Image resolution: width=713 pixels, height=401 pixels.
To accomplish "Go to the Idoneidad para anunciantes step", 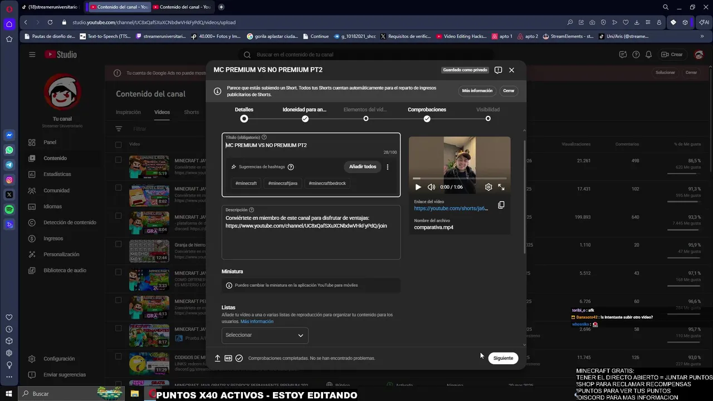I will [x=305, y=114].
